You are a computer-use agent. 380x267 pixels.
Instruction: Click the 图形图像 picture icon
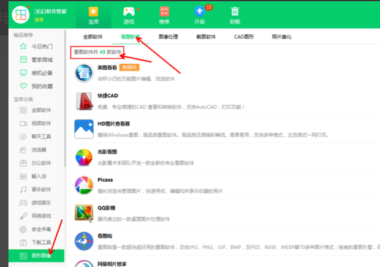(x=23, y=255)
